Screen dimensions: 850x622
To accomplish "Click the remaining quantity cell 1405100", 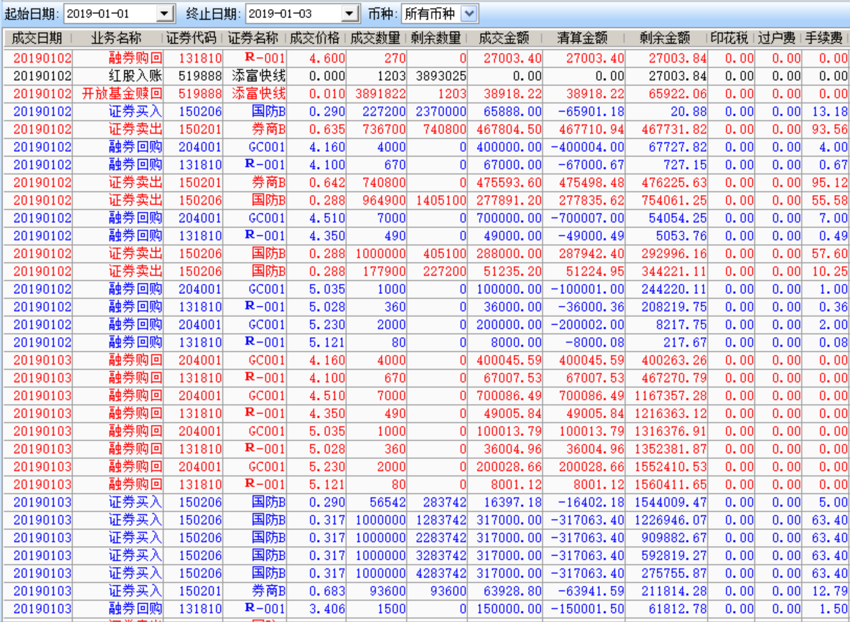I will click(437, 200).
